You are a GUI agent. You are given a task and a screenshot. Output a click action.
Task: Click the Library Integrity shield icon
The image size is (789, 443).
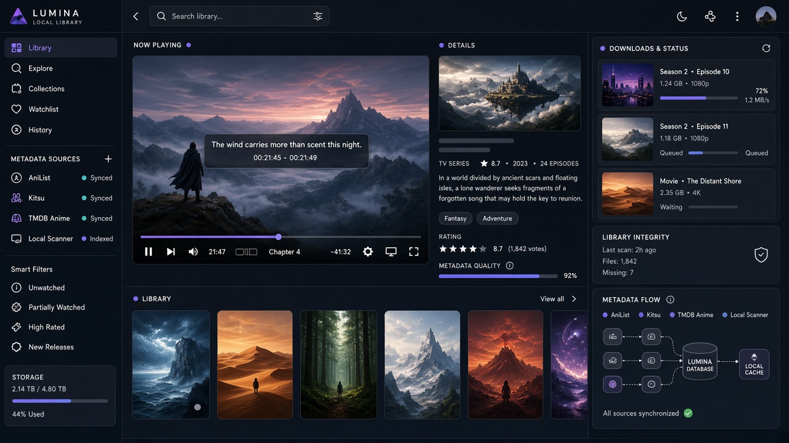761,255
